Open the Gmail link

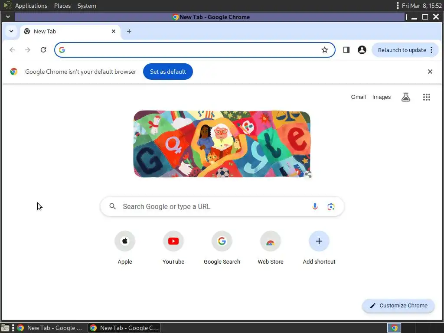click(358, 97)
